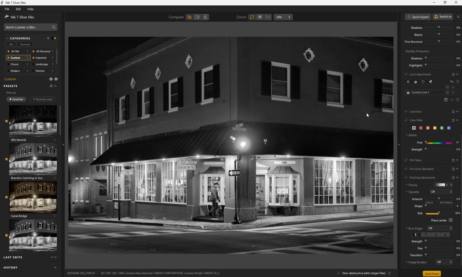
Task: Click the split-view compare icon
Action: point(197,17)
